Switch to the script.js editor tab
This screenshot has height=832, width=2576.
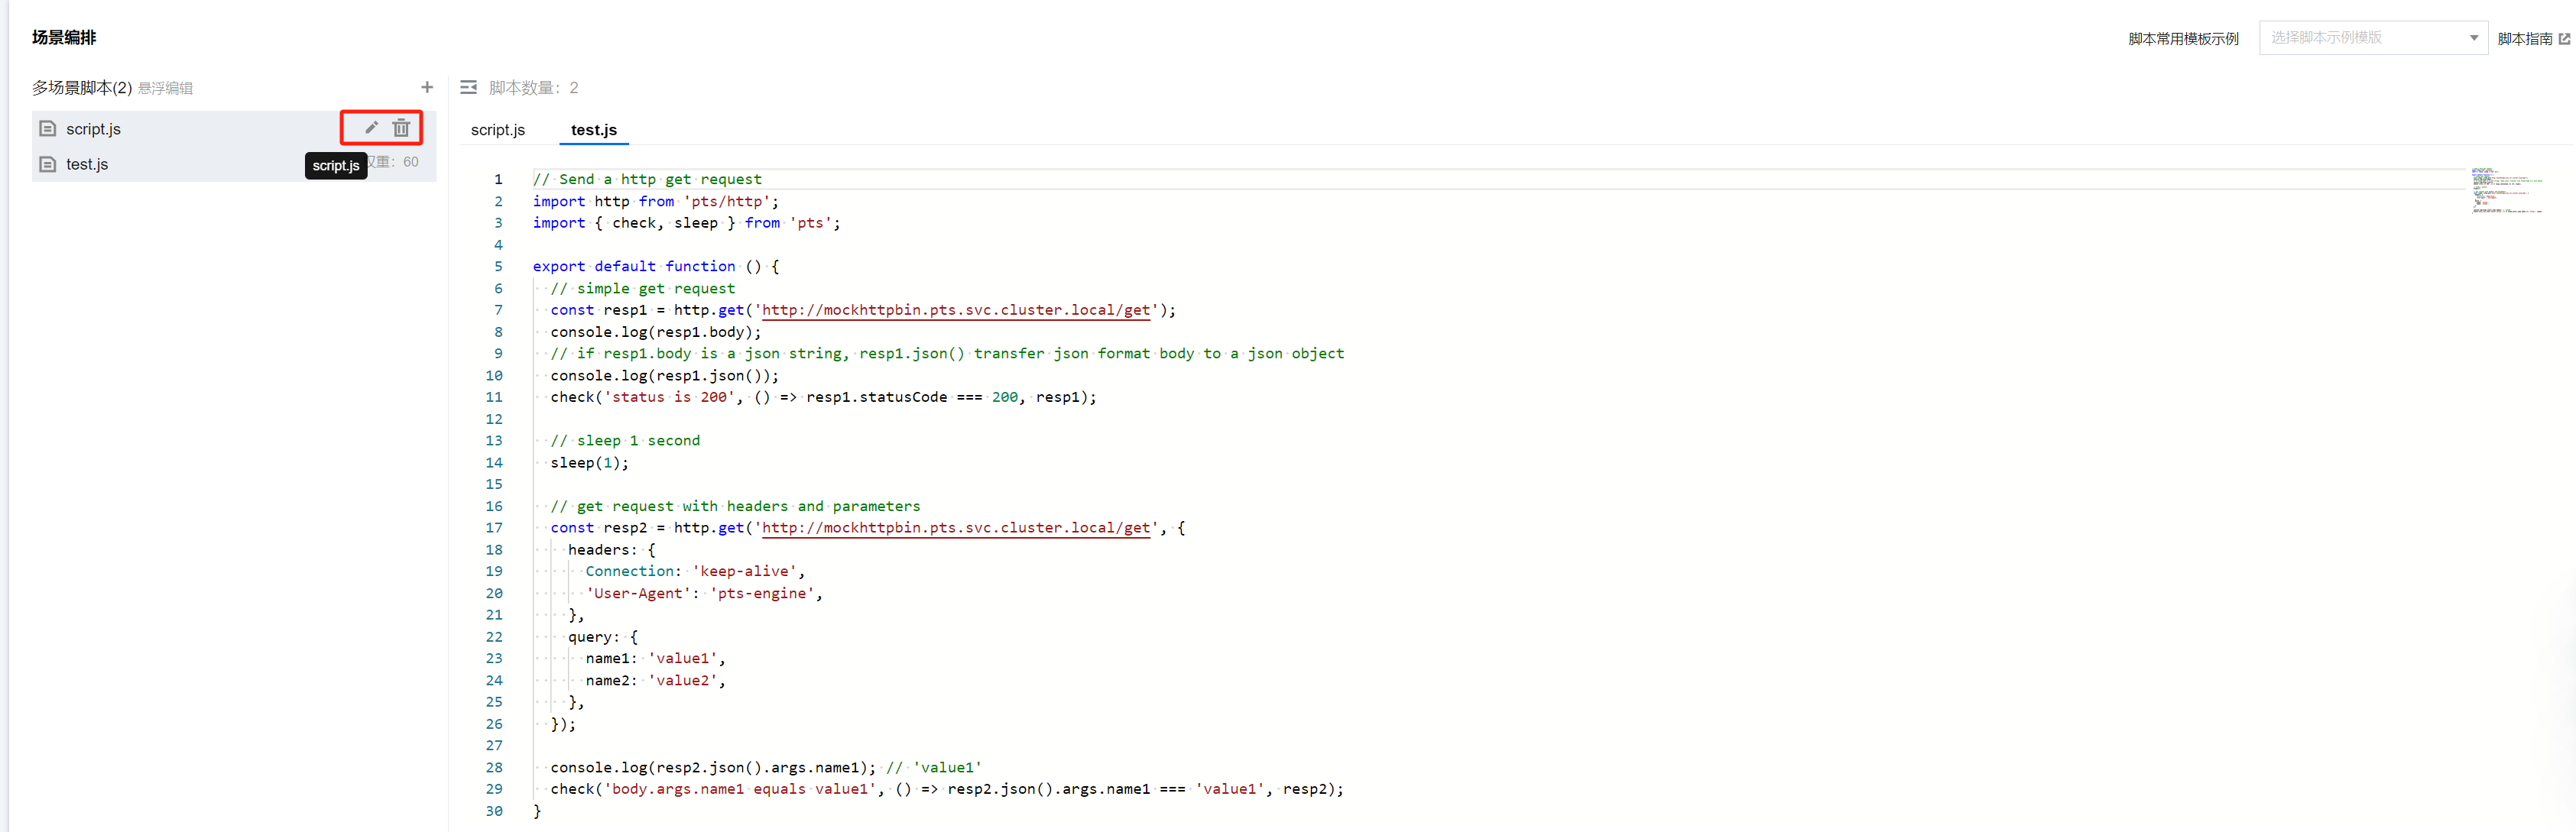497,130
